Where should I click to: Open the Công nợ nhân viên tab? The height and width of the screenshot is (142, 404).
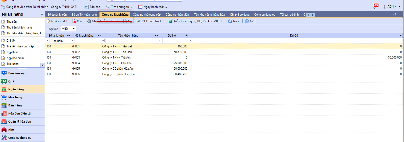pyautogui.click(x=177, y=15)
